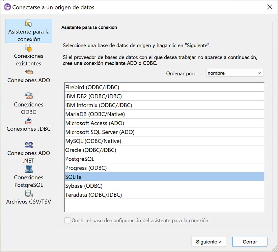Image resolution: width=278 pixels, height=252 pixels.
Task: Choose Firebird (ODBC/JDBC) from the list
Action: [92, 87]
